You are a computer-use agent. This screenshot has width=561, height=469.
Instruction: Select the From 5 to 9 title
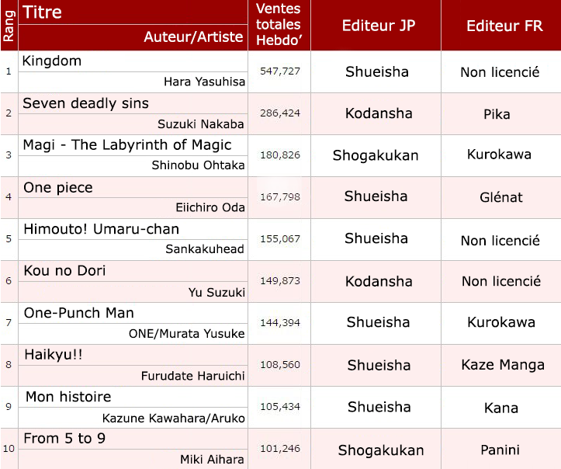click(x=64, y=439)
